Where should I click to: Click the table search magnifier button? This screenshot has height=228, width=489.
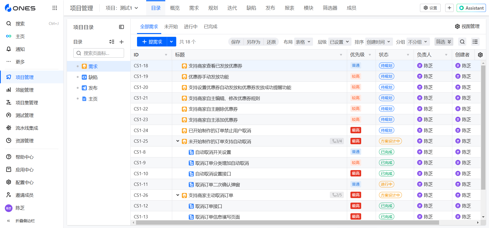pos(463,42)
